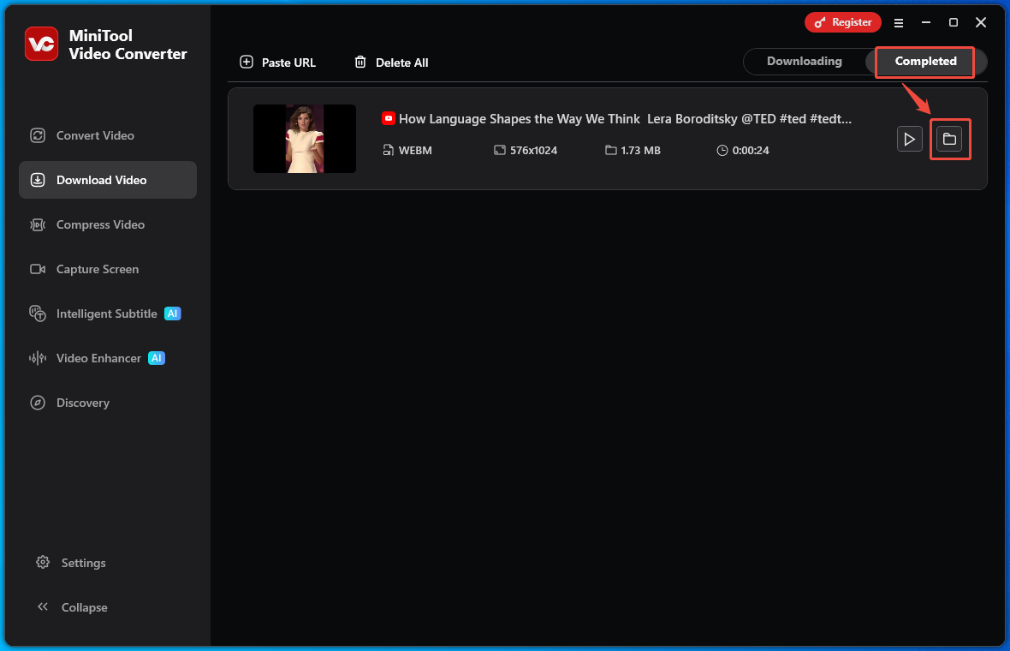The height and width of the screenshot is (651, 1010).
Task: Click the Delete All trash icon
Action: point(360,62)
